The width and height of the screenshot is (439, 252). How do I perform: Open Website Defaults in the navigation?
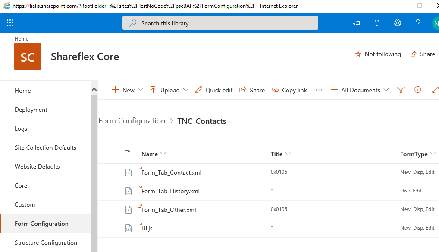click(x=37, y=167)
